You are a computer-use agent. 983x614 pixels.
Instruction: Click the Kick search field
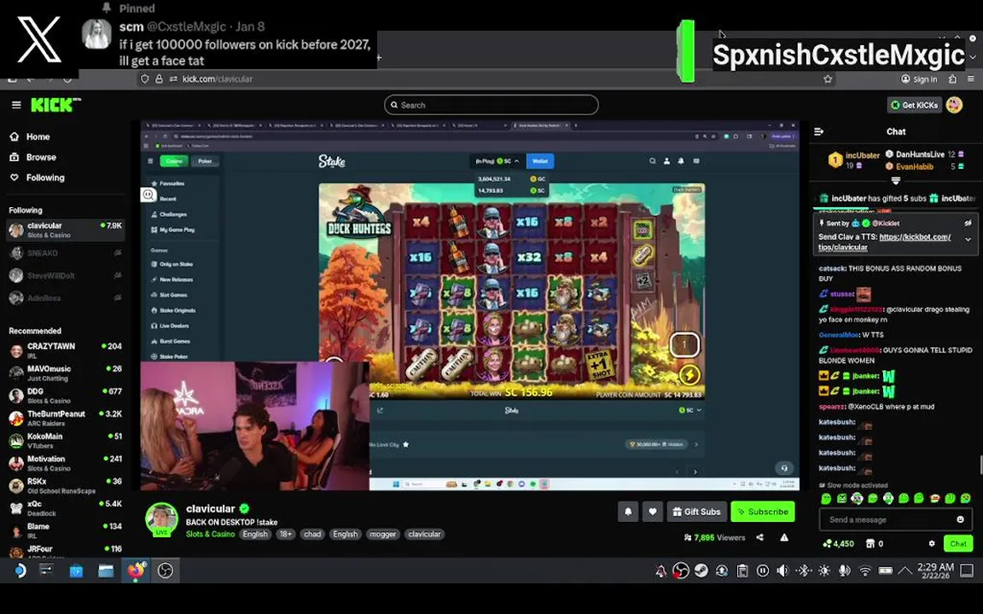pyautogui.click(x=491, y=105)
